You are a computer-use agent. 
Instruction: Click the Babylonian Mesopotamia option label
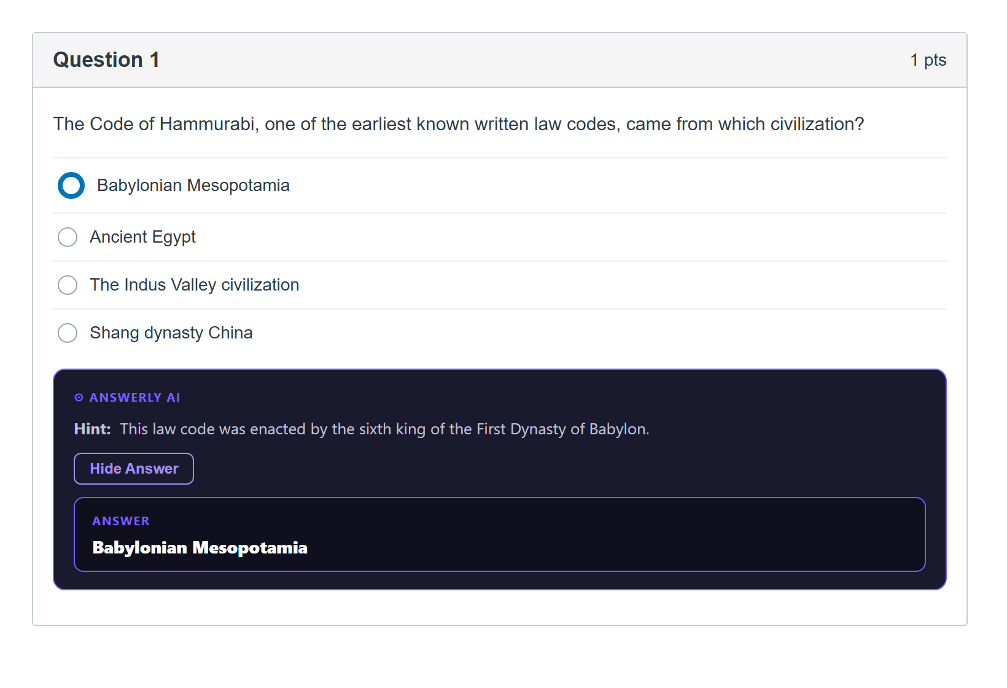(x=193, y=186)
